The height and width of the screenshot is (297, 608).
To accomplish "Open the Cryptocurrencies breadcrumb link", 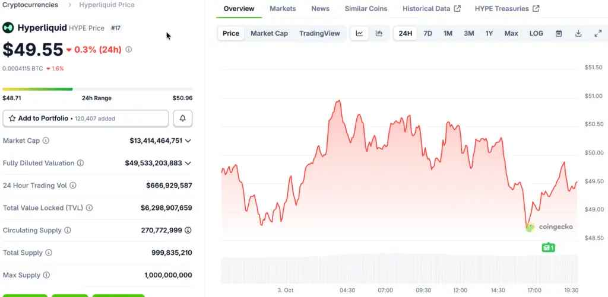I will tap(30, 5).
